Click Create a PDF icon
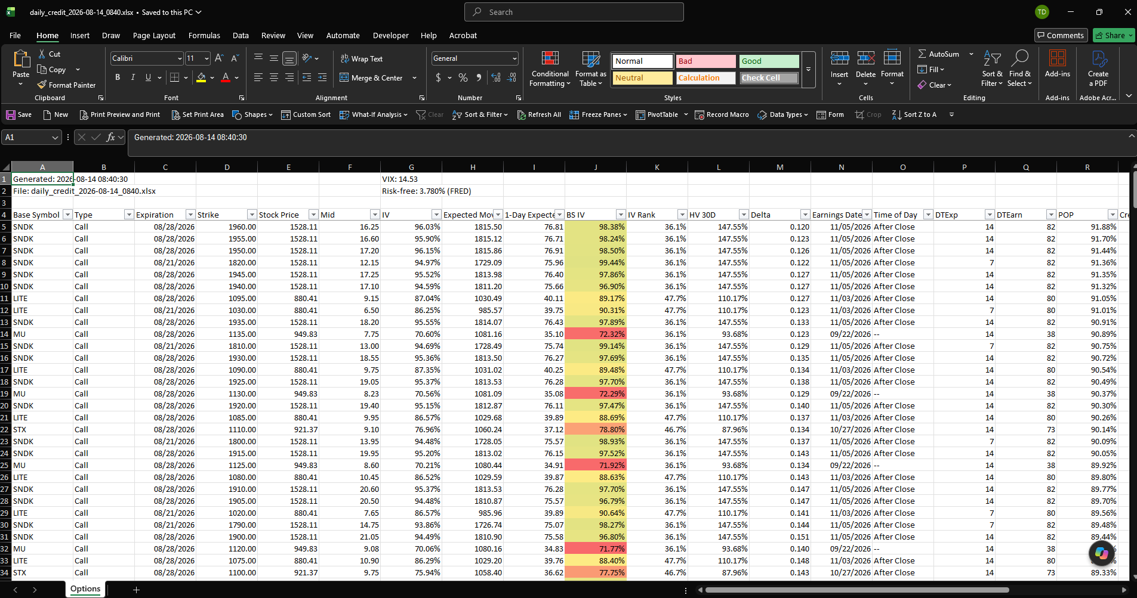The width and height of the screenshot is (1137, 598). tap(1098, 58)
